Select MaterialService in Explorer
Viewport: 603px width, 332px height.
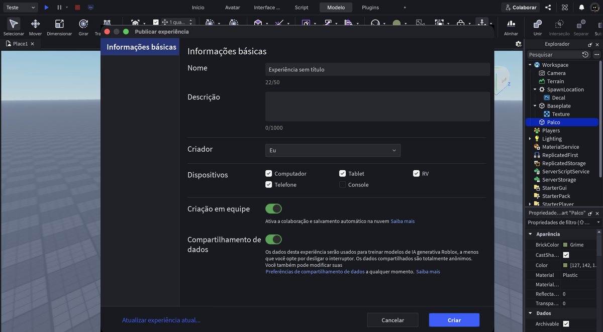tap(560, 147)
